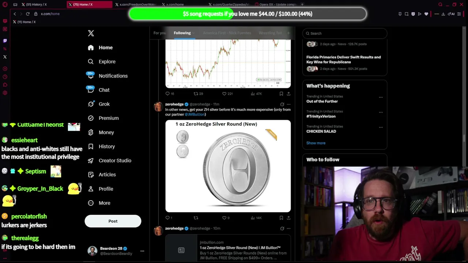
Task: Open Beardson 28 account menu dots
Action: pos(142,251)
